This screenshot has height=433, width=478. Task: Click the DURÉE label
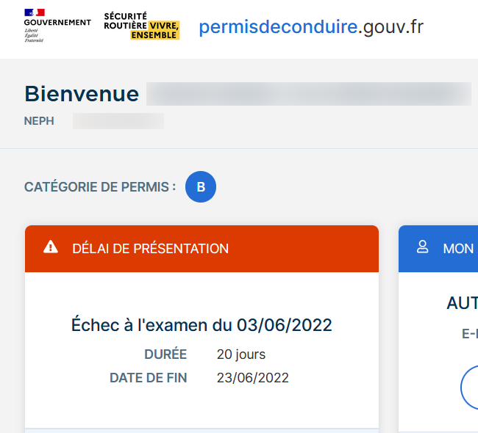click(165, 354)
